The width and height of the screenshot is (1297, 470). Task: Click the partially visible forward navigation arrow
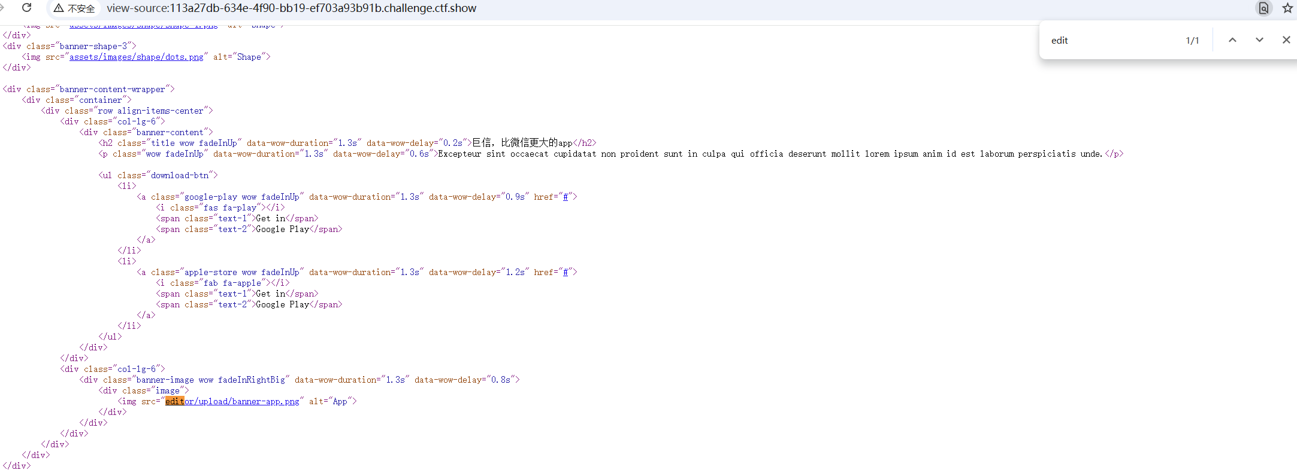(2, 8)
